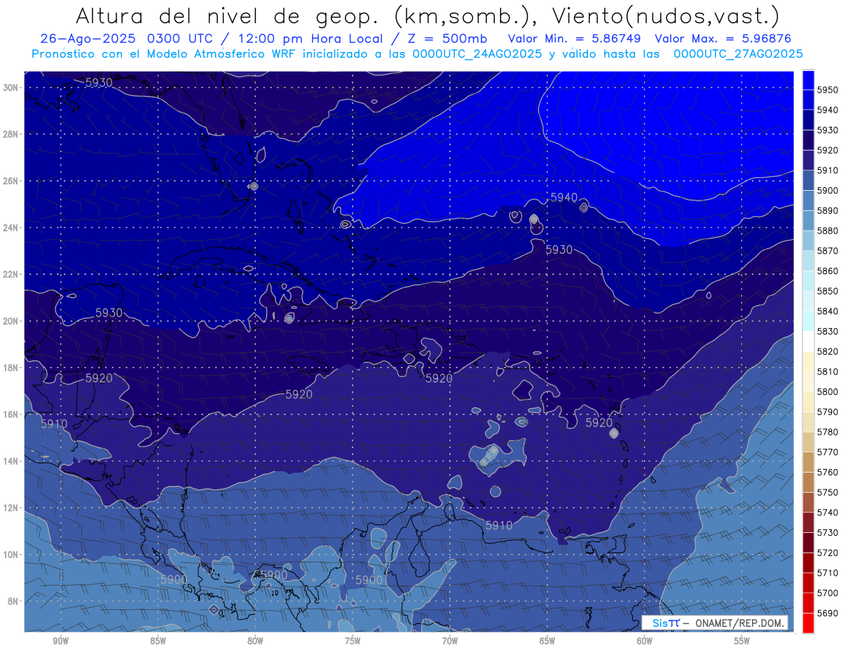Click the 5940 contour label on the map
Image resolution: width=841 pixels, height=650 pixels.
coord(564,198)
